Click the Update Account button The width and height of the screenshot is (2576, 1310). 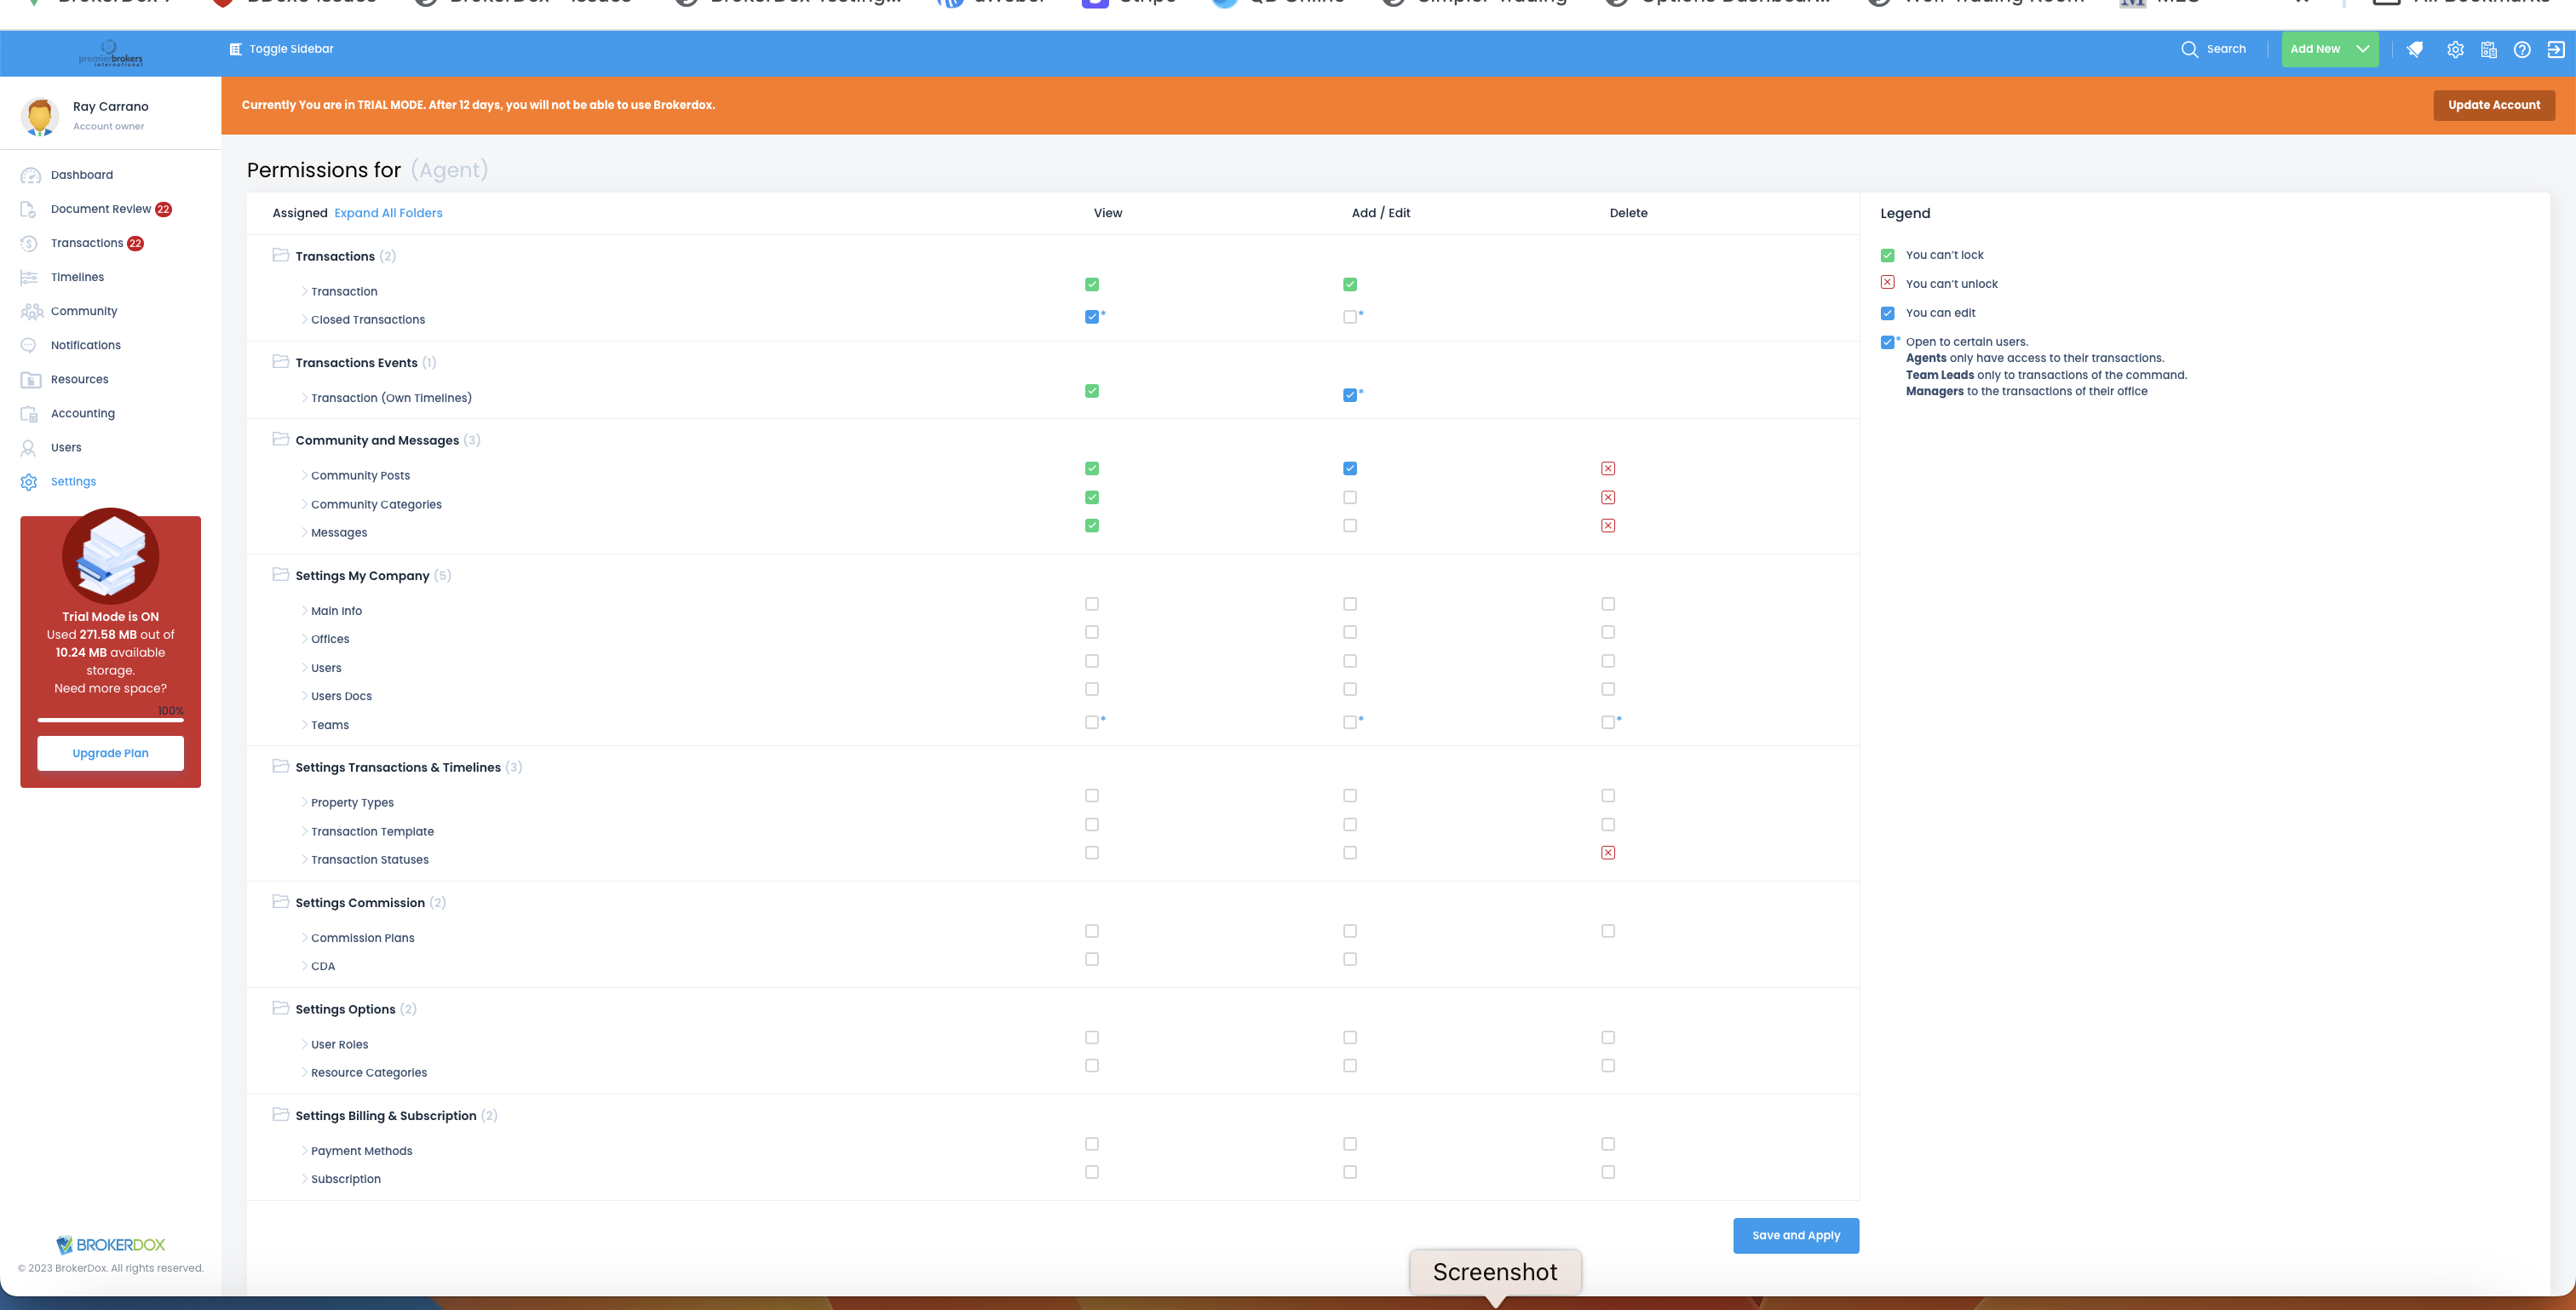[x=2494, y=105]
